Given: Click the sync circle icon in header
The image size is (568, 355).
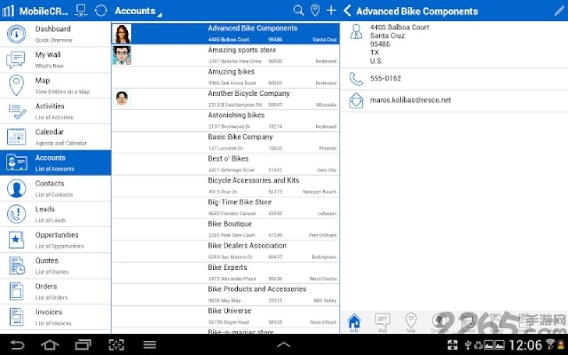Looking at the screenshot, I should 101,11.
